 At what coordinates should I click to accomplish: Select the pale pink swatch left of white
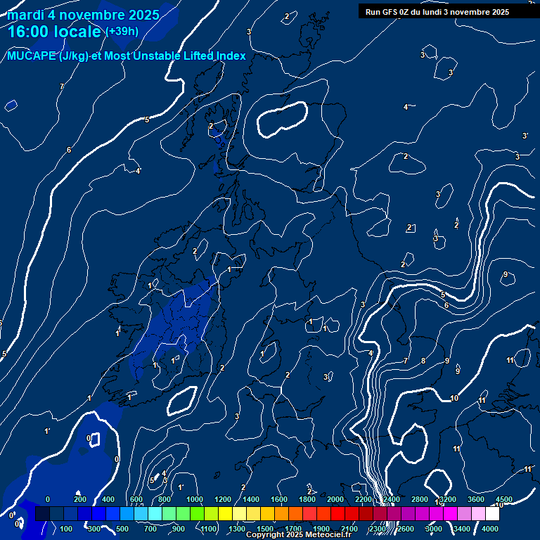[x=478, y=513]
